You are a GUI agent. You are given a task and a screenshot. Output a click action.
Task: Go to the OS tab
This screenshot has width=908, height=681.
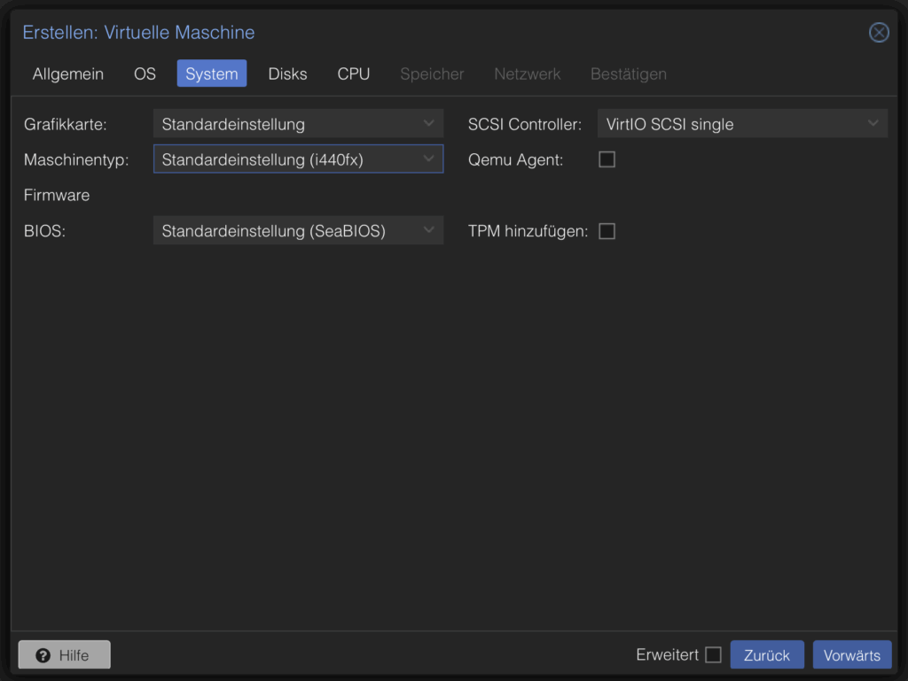coord(145,74)
